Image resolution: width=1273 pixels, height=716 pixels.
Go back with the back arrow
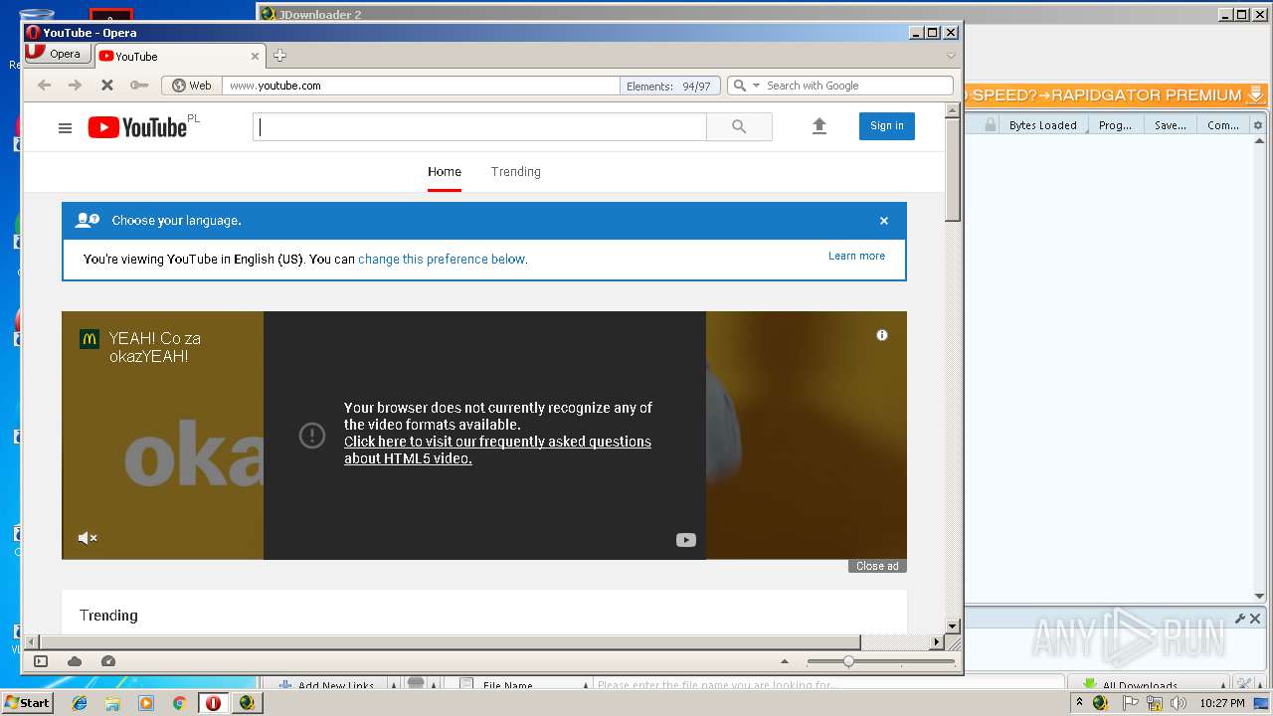pos(44,86)
